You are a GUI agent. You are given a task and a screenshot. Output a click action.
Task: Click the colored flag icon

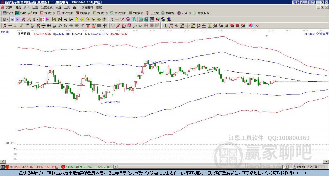pyautogui.click(x=48, y=20)
